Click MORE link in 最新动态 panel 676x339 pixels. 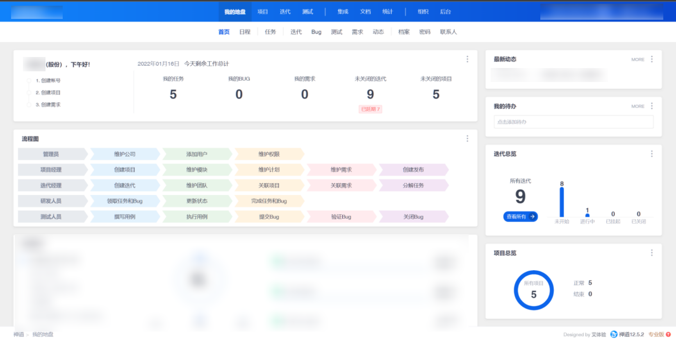[x=637, y=59]
